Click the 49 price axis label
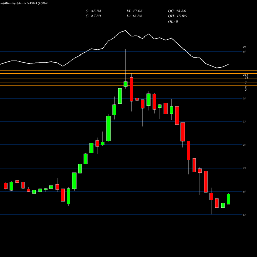The image size is (257, 257). coord(244,47)
